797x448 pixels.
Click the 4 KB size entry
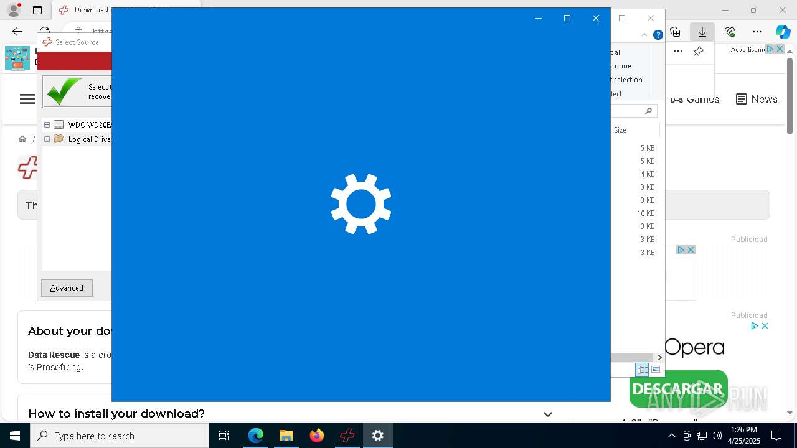click(x=648, y=174)
